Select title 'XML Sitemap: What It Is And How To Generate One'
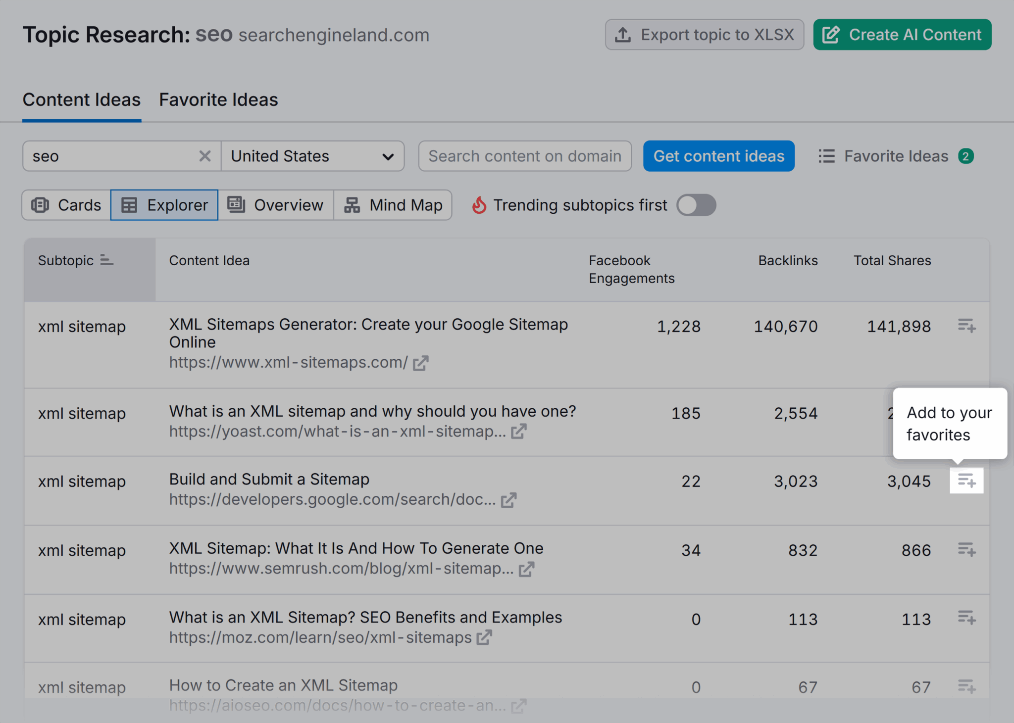 (356, 548)
